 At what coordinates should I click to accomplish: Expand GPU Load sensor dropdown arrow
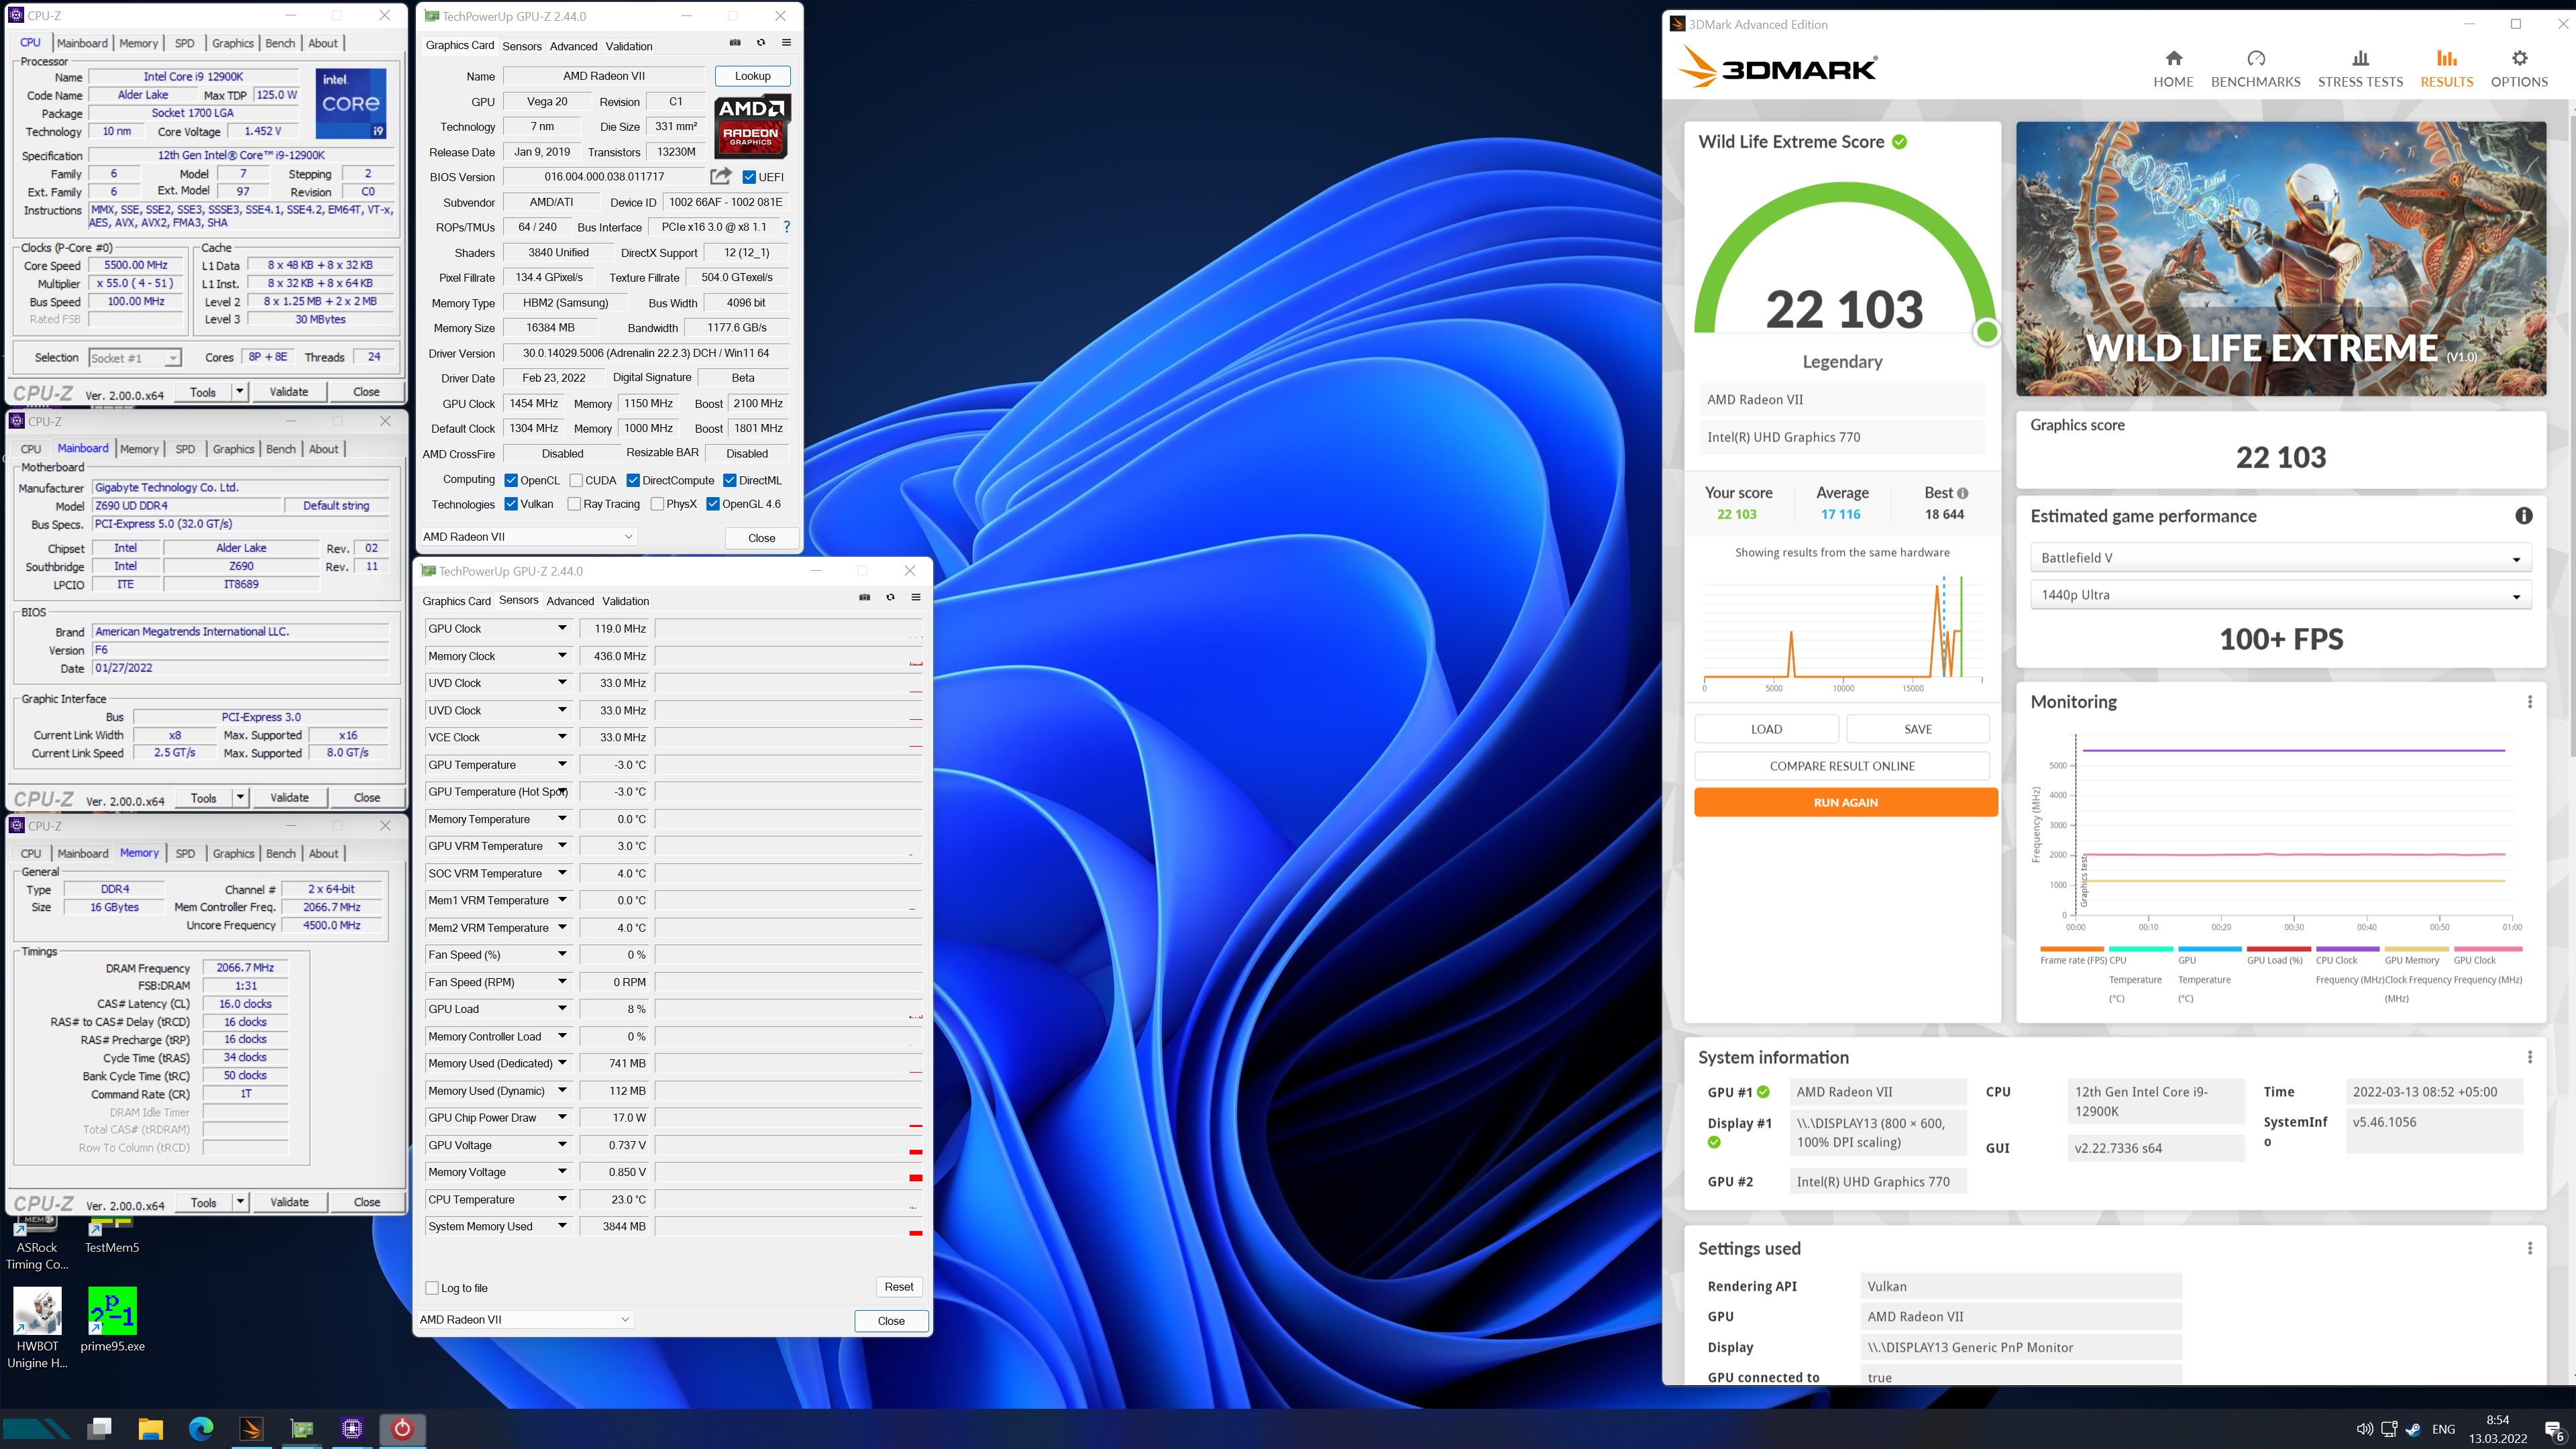562,1009
